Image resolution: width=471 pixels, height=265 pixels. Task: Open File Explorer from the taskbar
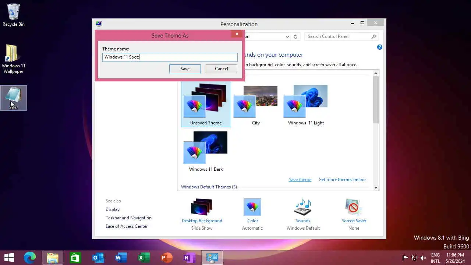[x=53, y=258]
